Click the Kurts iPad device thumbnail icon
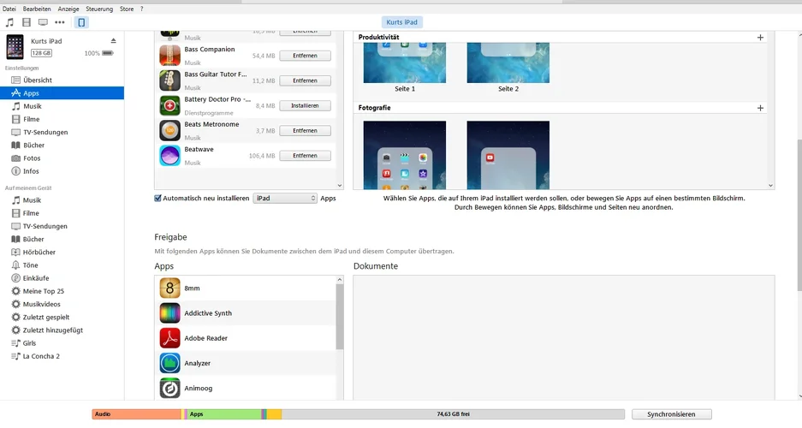This screenshot has height=428, width=802. click(15, 47)
